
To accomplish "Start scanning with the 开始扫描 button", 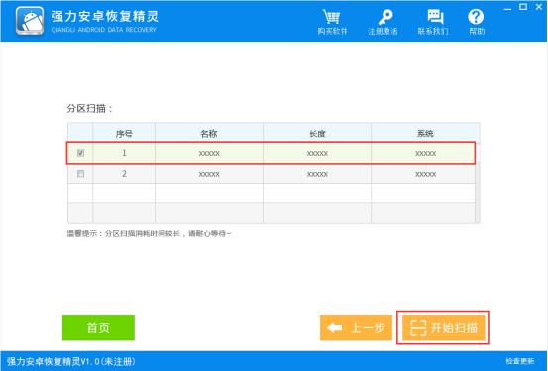I will pyautogui.click(x=444, y=328).
